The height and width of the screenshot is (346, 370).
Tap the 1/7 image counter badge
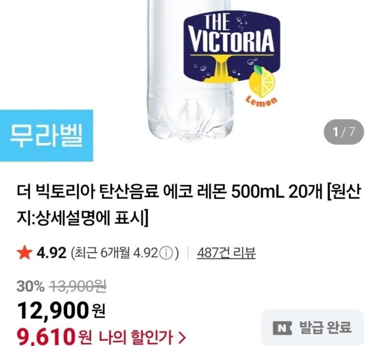tap(344, 132)
